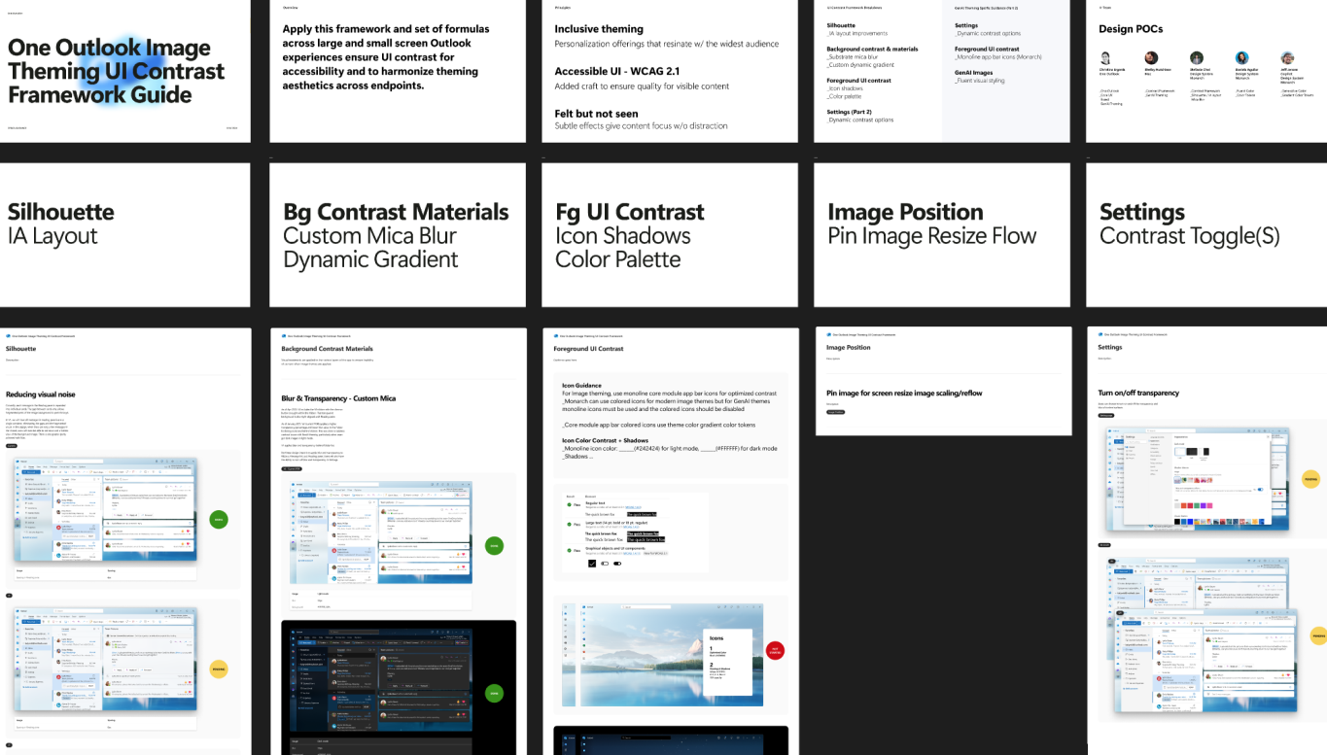Select the Silhouette IA Layout title slide
The height and width of the screenshot is (755, 1327).
pyautogui.click(x=125, y=234)
